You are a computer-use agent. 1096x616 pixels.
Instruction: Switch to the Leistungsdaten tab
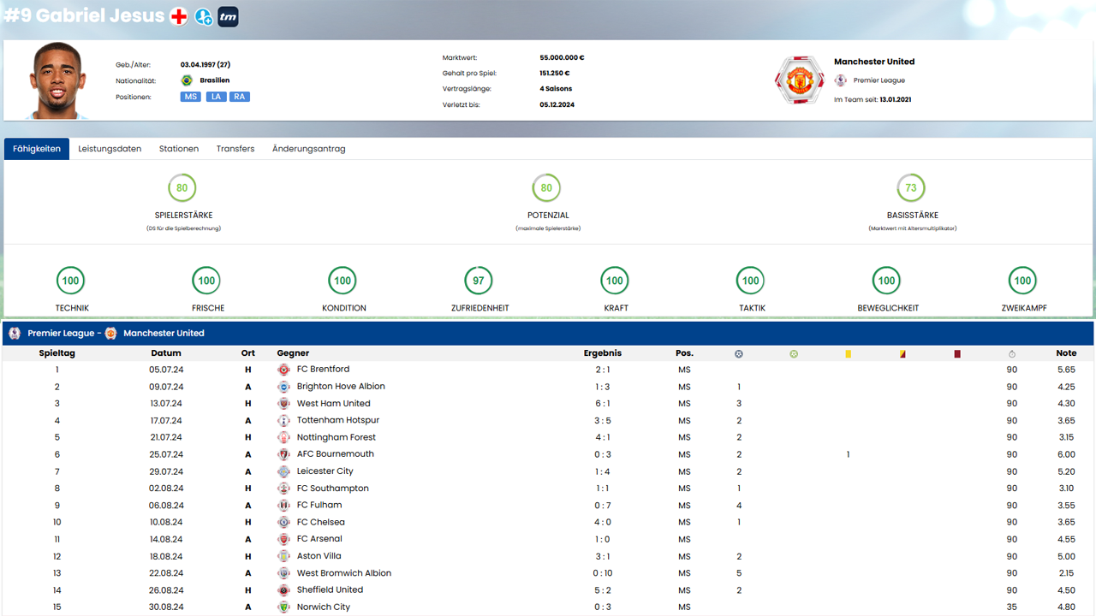point(110,149)
